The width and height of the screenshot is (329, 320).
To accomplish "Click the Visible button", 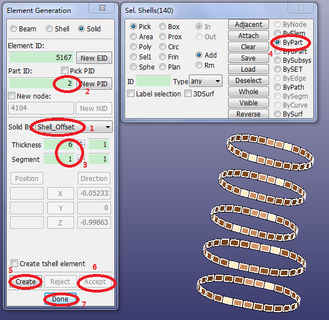I will 248,103.
